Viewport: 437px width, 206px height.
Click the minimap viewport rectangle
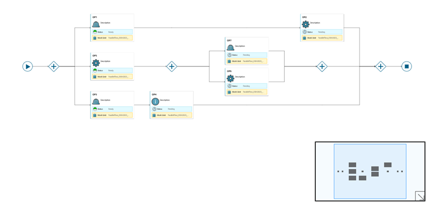[x=370, y=171]
